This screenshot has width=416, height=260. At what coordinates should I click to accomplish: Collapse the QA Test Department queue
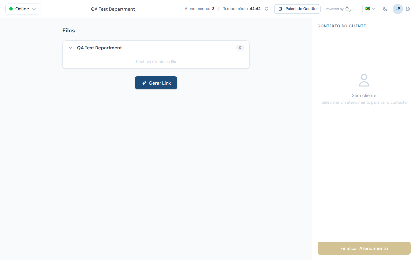[x=71, y=48]
